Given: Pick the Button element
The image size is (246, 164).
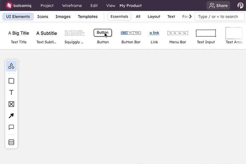Looking at the screenshot, I should [103, 36].
